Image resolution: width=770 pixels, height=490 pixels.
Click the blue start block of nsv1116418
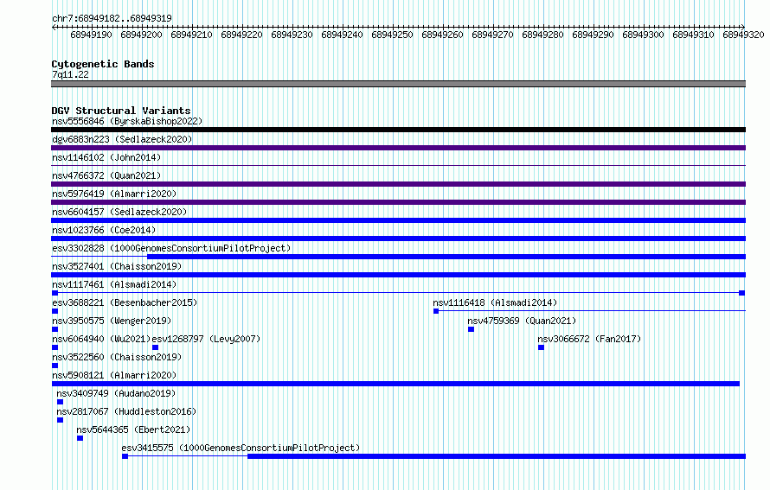(x=436, y=311)
